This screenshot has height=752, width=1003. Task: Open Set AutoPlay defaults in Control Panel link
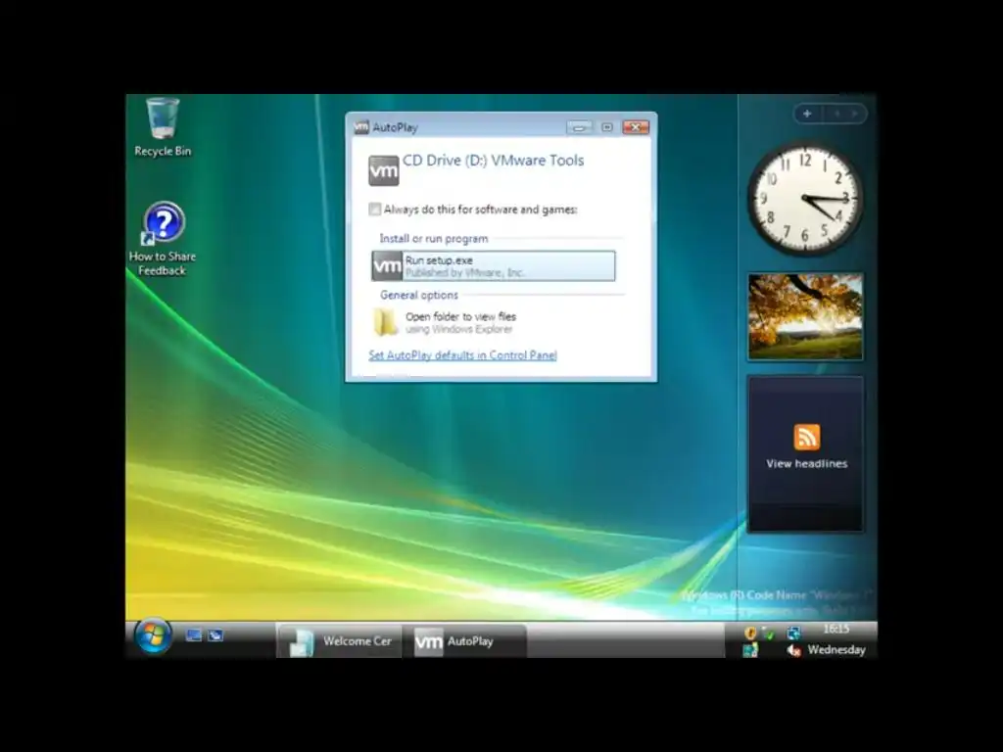(x=462, y=355)
